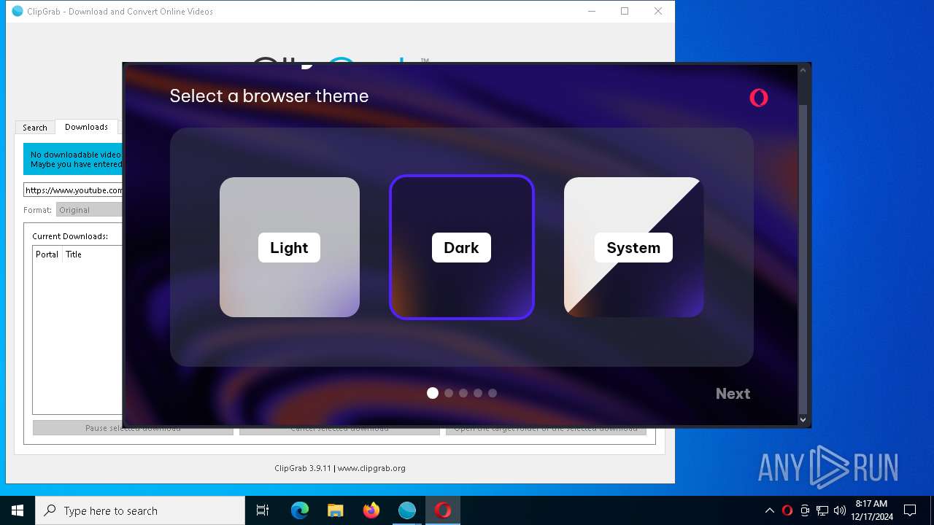Go to first onboarding page dot
The image size is (934, 525).
433,393
